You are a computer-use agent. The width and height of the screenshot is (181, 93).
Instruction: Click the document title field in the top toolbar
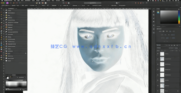[x=93, y=3]
